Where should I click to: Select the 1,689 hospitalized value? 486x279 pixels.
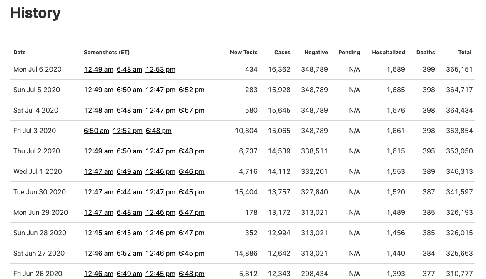click(x=396, y=70)
